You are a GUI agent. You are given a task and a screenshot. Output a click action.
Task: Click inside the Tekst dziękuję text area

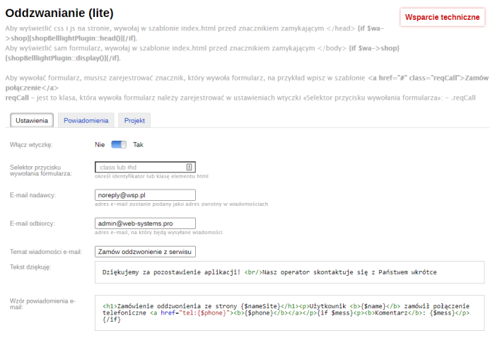(289, 272)
